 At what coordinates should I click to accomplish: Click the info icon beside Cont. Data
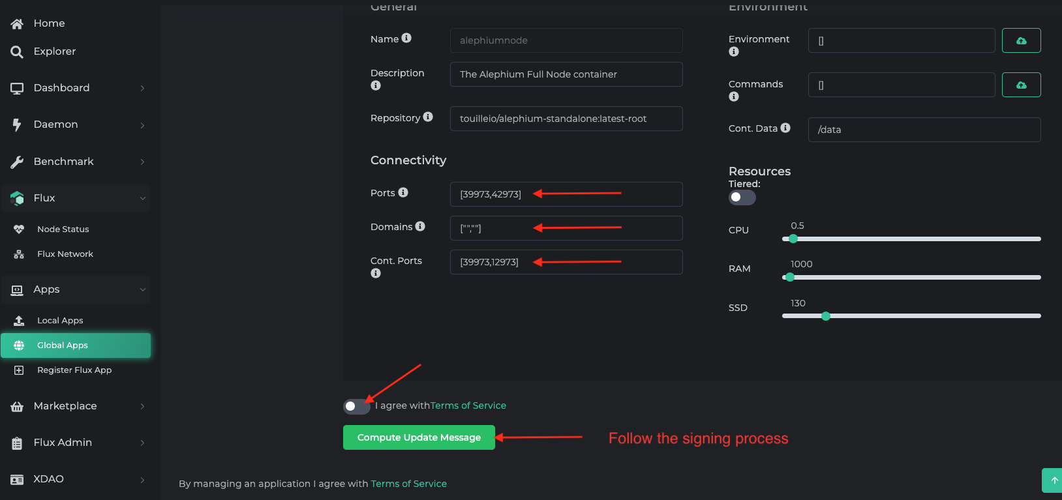tap(785, 128)
